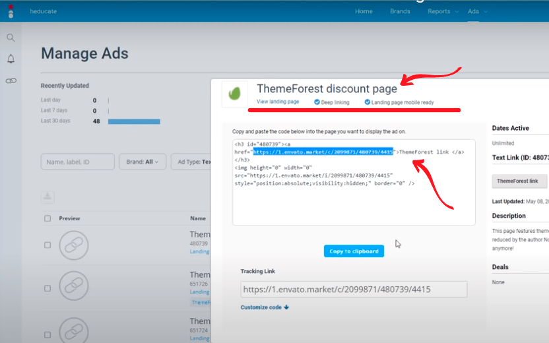This screenshot has height=343, width=549.
Task: Expand Customize code section
Action: (x=265, y=307)
